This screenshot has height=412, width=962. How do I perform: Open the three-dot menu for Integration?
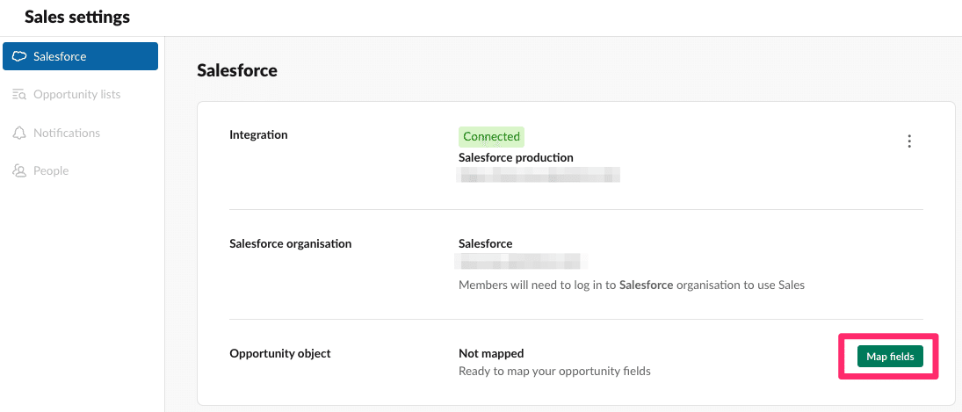[x=909, y=141]
